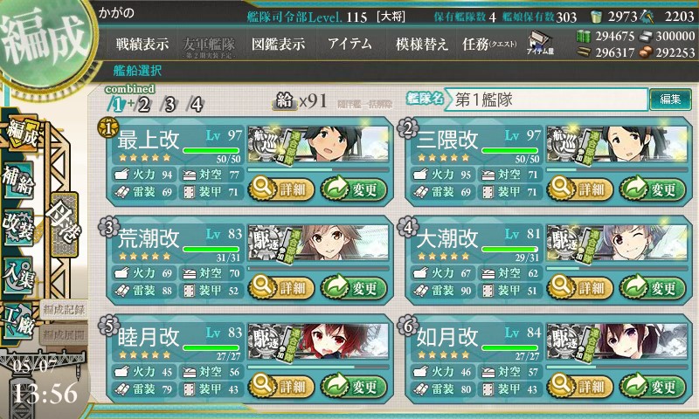Open 任務 (クエスト) quest menu
This screenshot has width=699, height=419.
[x=489, y=44]
